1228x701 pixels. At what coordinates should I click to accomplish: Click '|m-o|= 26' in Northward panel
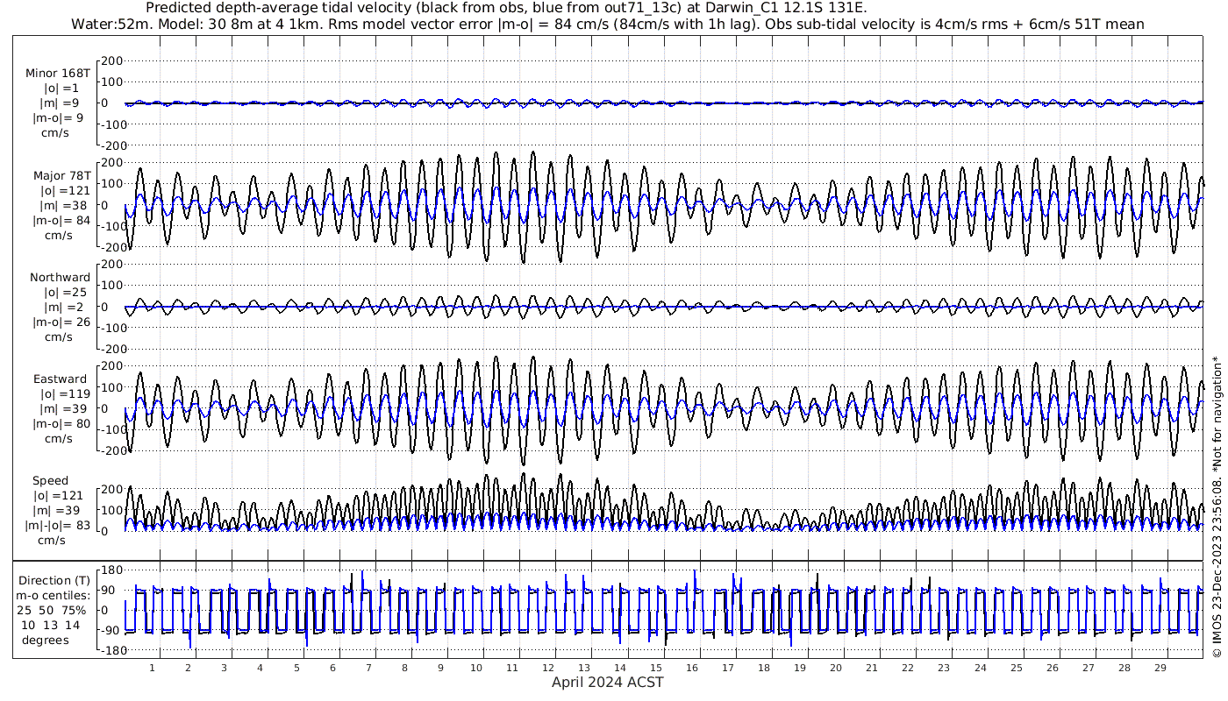click(x=61, y=322)
